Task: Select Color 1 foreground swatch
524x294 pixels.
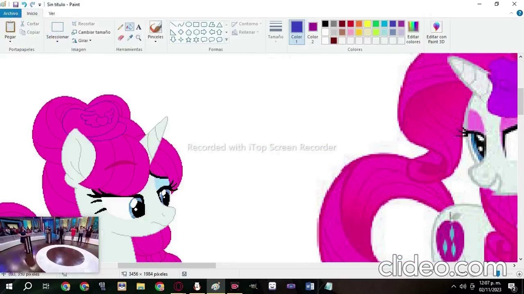Action: coord(297,32)
